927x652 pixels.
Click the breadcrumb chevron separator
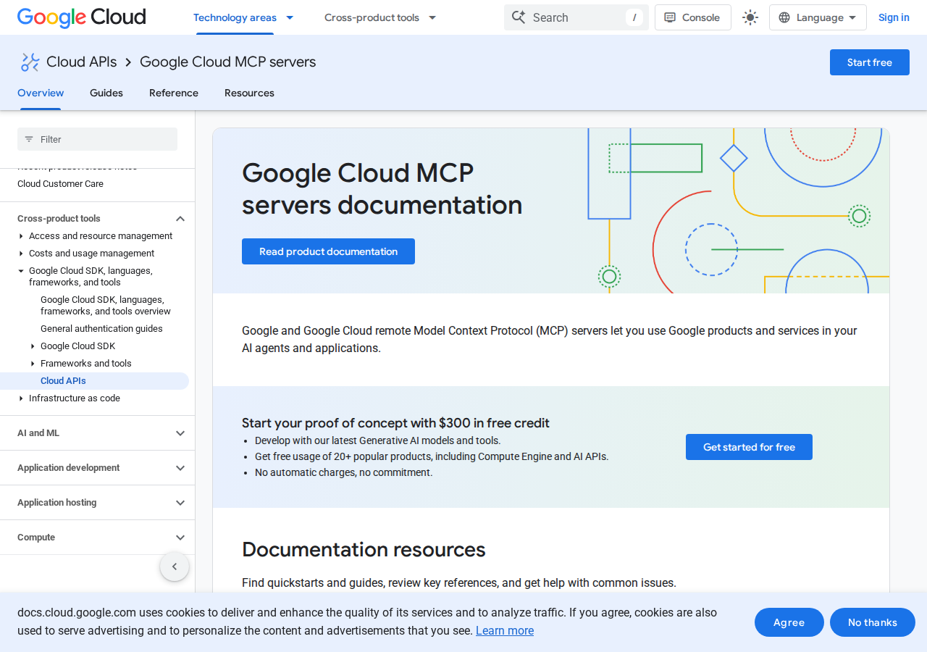(x=128, y=62)
